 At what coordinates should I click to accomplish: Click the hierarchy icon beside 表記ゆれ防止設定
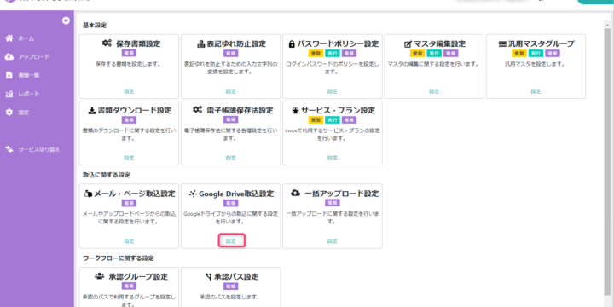201,44
